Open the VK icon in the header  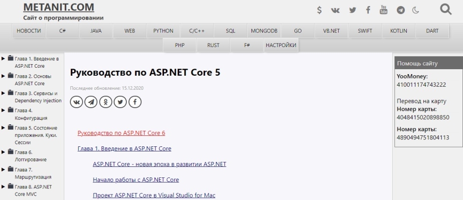pos(335,11)
